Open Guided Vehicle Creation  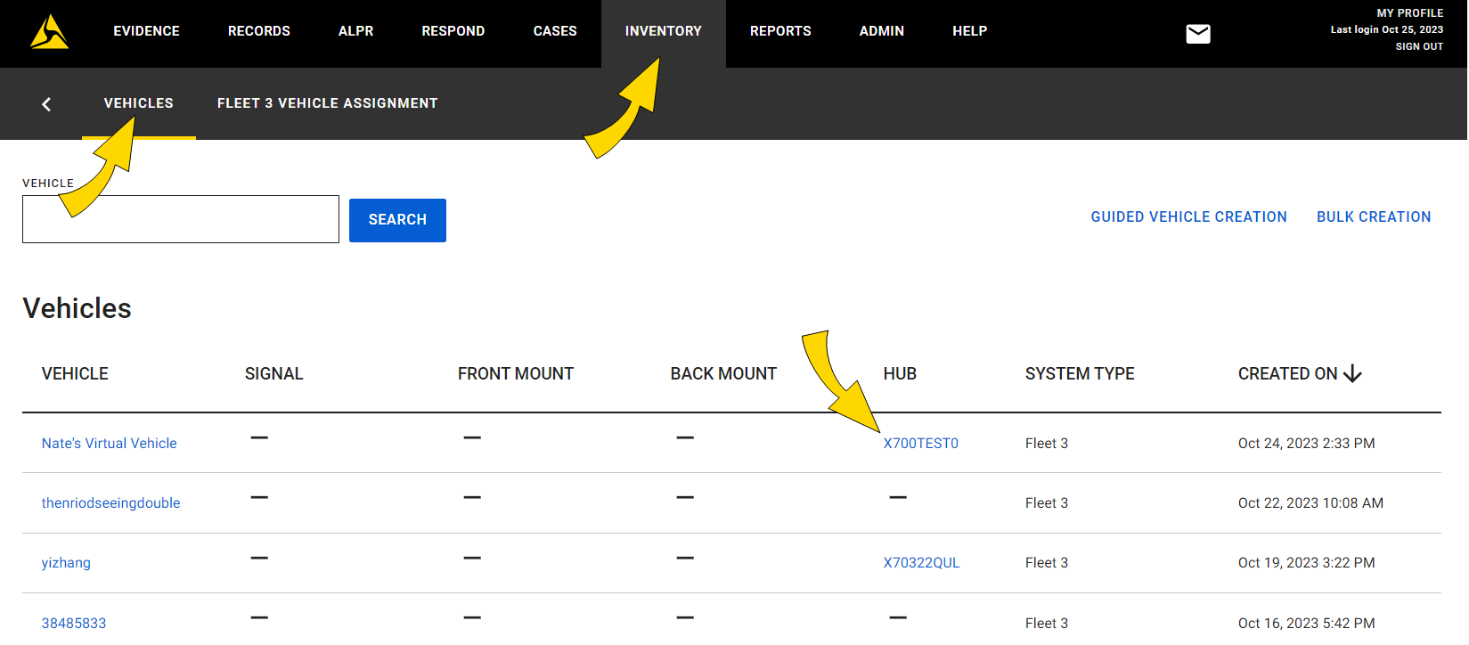[1188, 217]
